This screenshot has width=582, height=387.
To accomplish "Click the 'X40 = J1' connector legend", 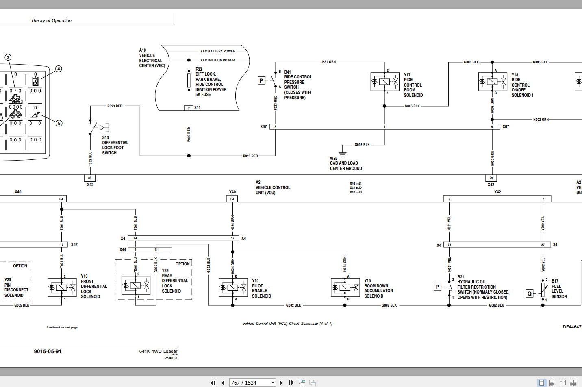I will tap(356, 183).
